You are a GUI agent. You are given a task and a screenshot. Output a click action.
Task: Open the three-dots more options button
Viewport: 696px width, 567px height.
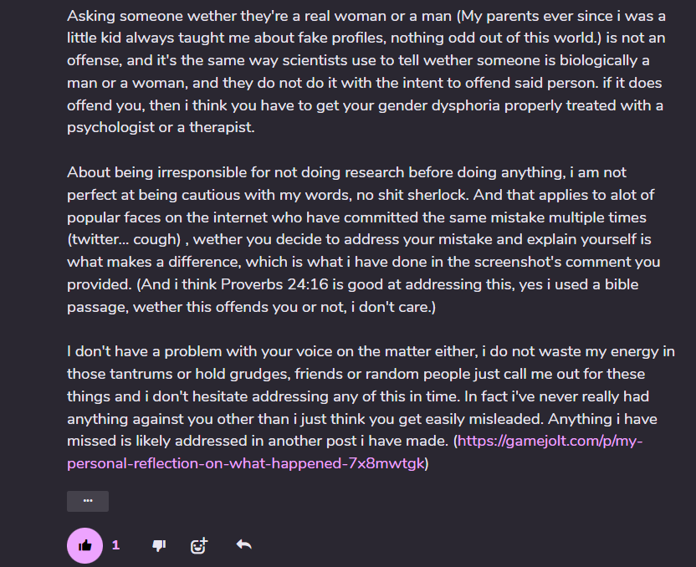(88, 501)
